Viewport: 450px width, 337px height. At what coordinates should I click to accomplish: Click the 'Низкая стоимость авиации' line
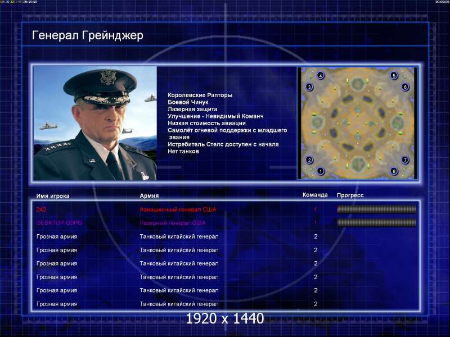click(206, 123)
